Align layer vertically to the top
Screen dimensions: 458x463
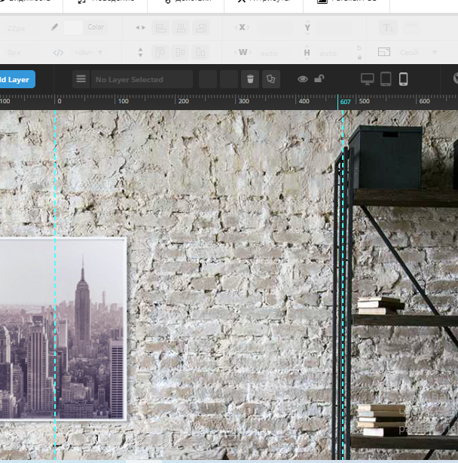tap(160, 53)
